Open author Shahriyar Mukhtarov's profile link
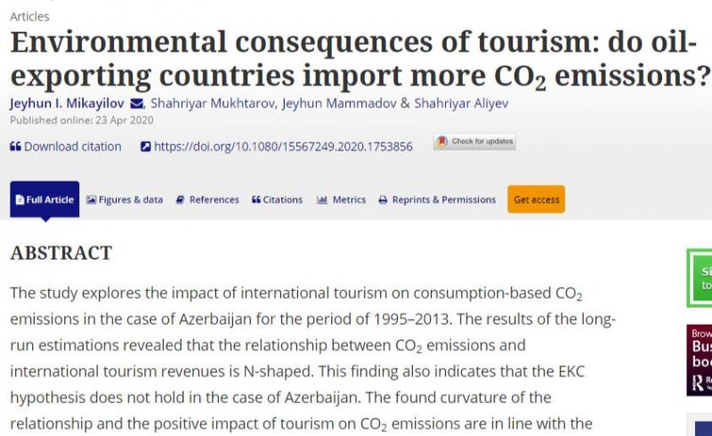 pos(213,103)
